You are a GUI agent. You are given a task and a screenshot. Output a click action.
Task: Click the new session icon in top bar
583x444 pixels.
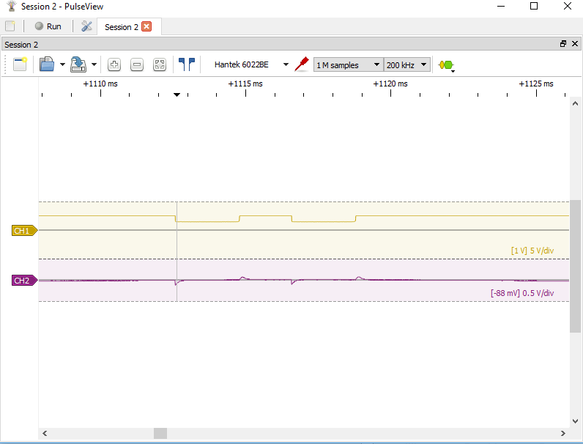pyautogui.click(x=10, y=26)
